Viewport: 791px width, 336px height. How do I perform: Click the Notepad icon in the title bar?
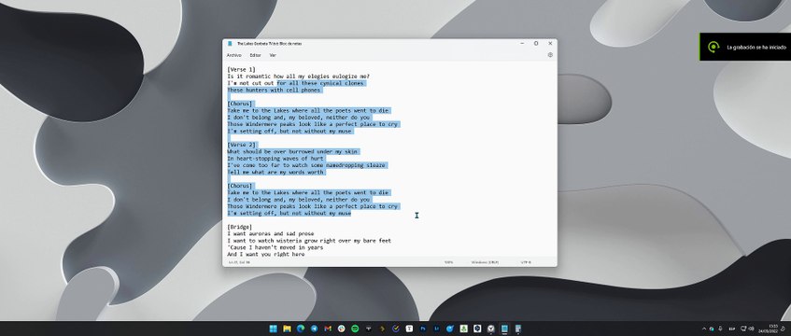[230, 43]
